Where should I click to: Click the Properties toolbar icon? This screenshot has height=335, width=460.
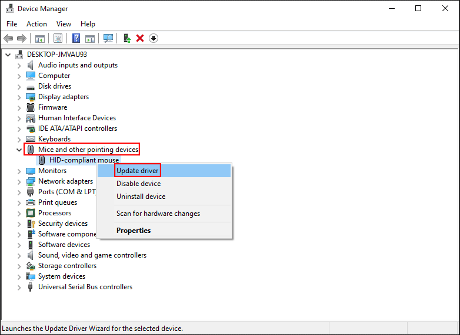pyautogui.click(x=58, y=38)
